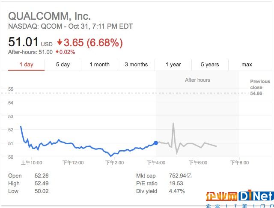Click the after-hours spike on gray line
The width and height of the screenshot is (274, 208).
[173, 123]
